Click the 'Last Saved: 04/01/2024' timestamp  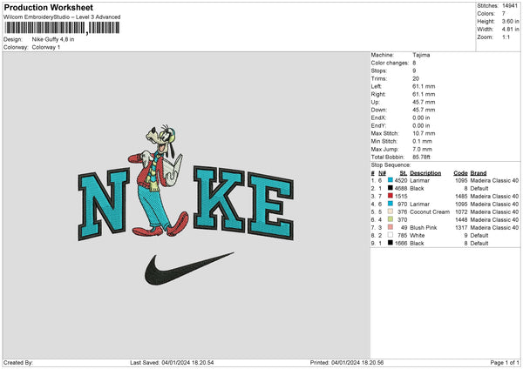[x=172, y=362]
